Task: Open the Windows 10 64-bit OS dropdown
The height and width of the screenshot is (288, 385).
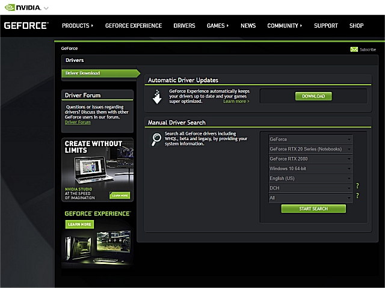Action: point(310,168)
